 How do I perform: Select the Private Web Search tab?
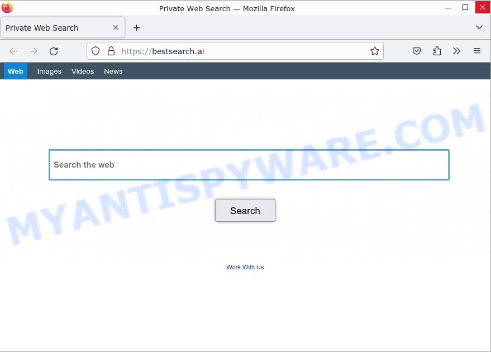63,27
